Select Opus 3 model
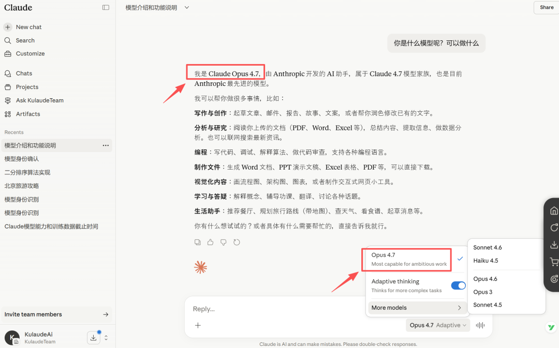This screenshot has height=348, width=559. tap(483, 292)
